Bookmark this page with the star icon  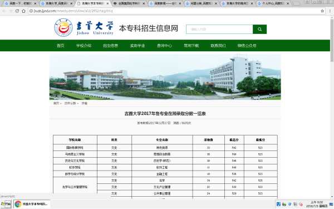(322, 11)
